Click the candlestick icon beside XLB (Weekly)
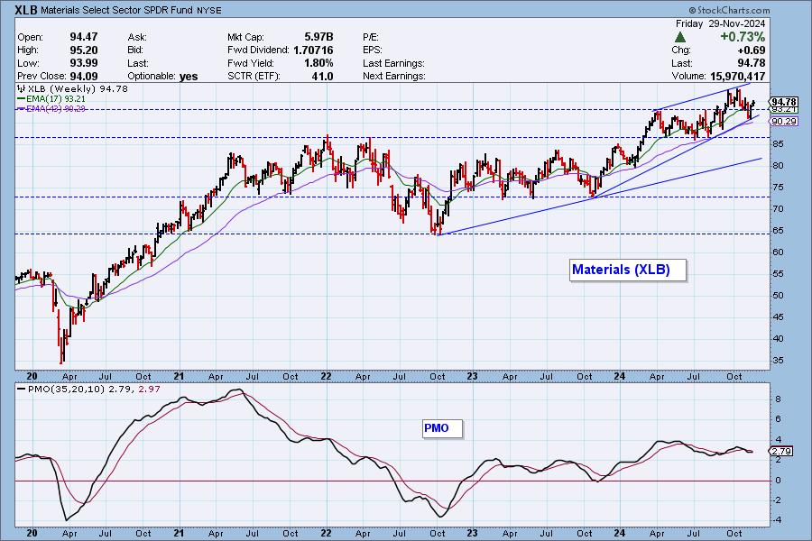 (x=22, y=88)
